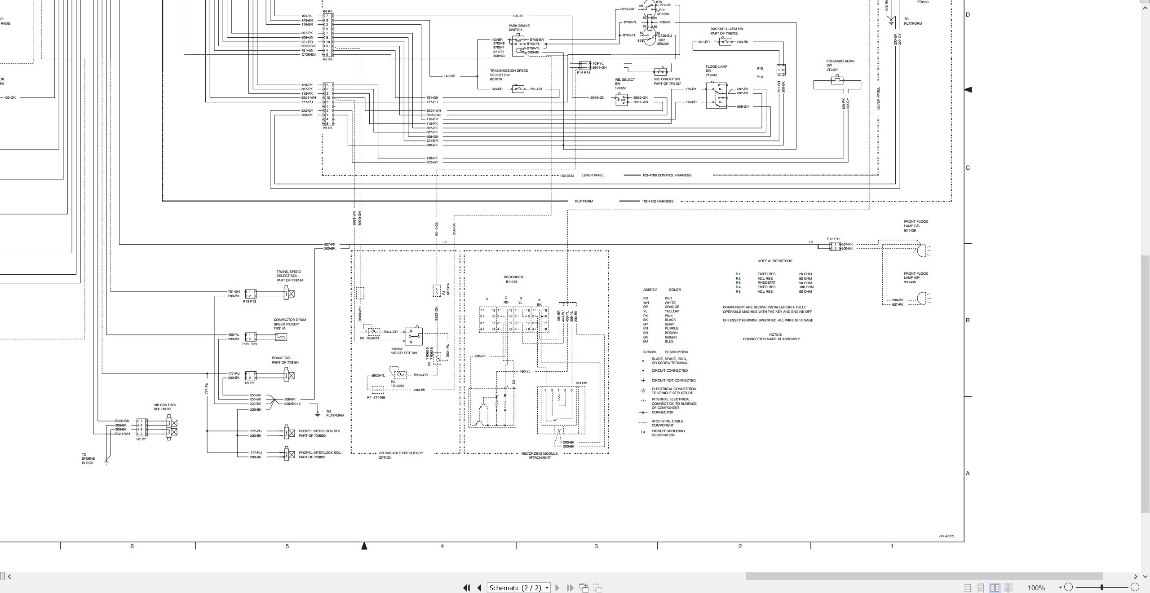
Task: Open Schematic (2 / 2) page selector
Action: [x=518, y=588]
